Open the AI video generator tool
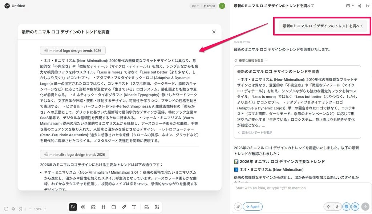372x214 pixels. [157, 207]
